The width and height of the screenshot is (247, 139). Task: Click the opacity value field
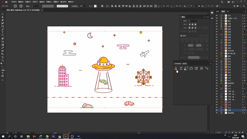[x=82, y=6]
